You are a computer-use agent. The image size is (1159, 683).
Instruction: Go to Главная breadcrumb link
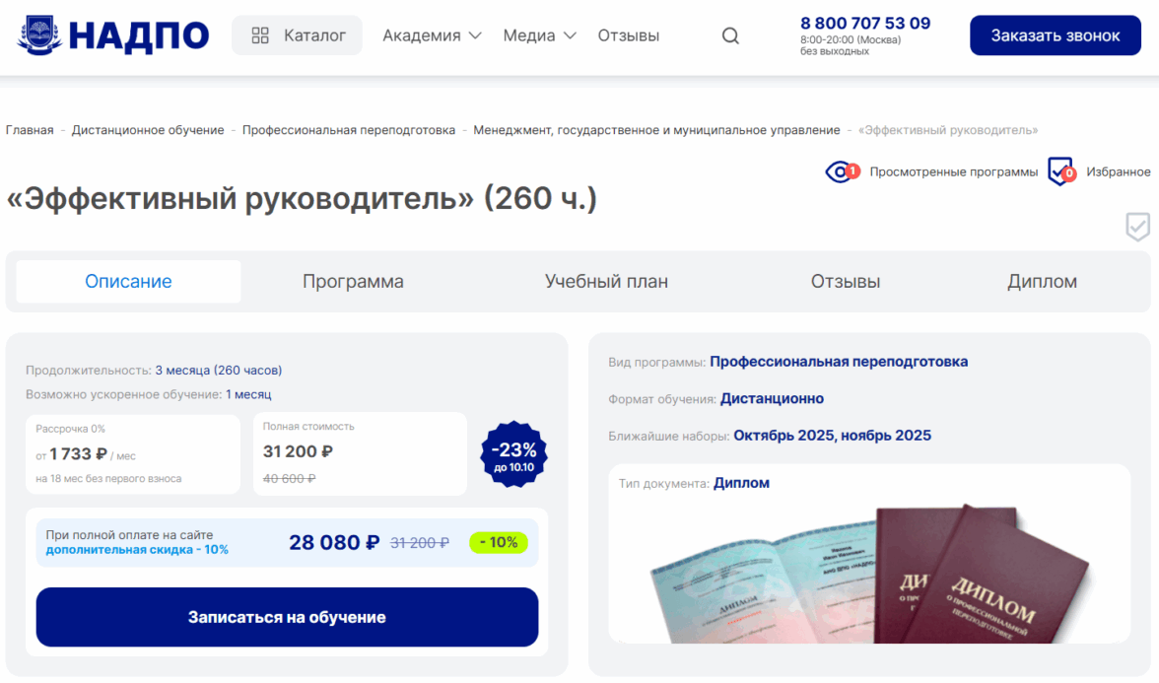(30, 130)
